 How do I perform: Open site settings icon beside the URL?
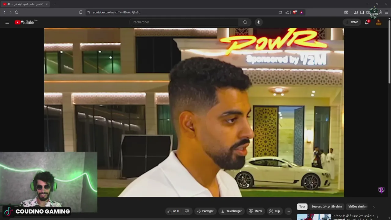(x=89, y=12)
